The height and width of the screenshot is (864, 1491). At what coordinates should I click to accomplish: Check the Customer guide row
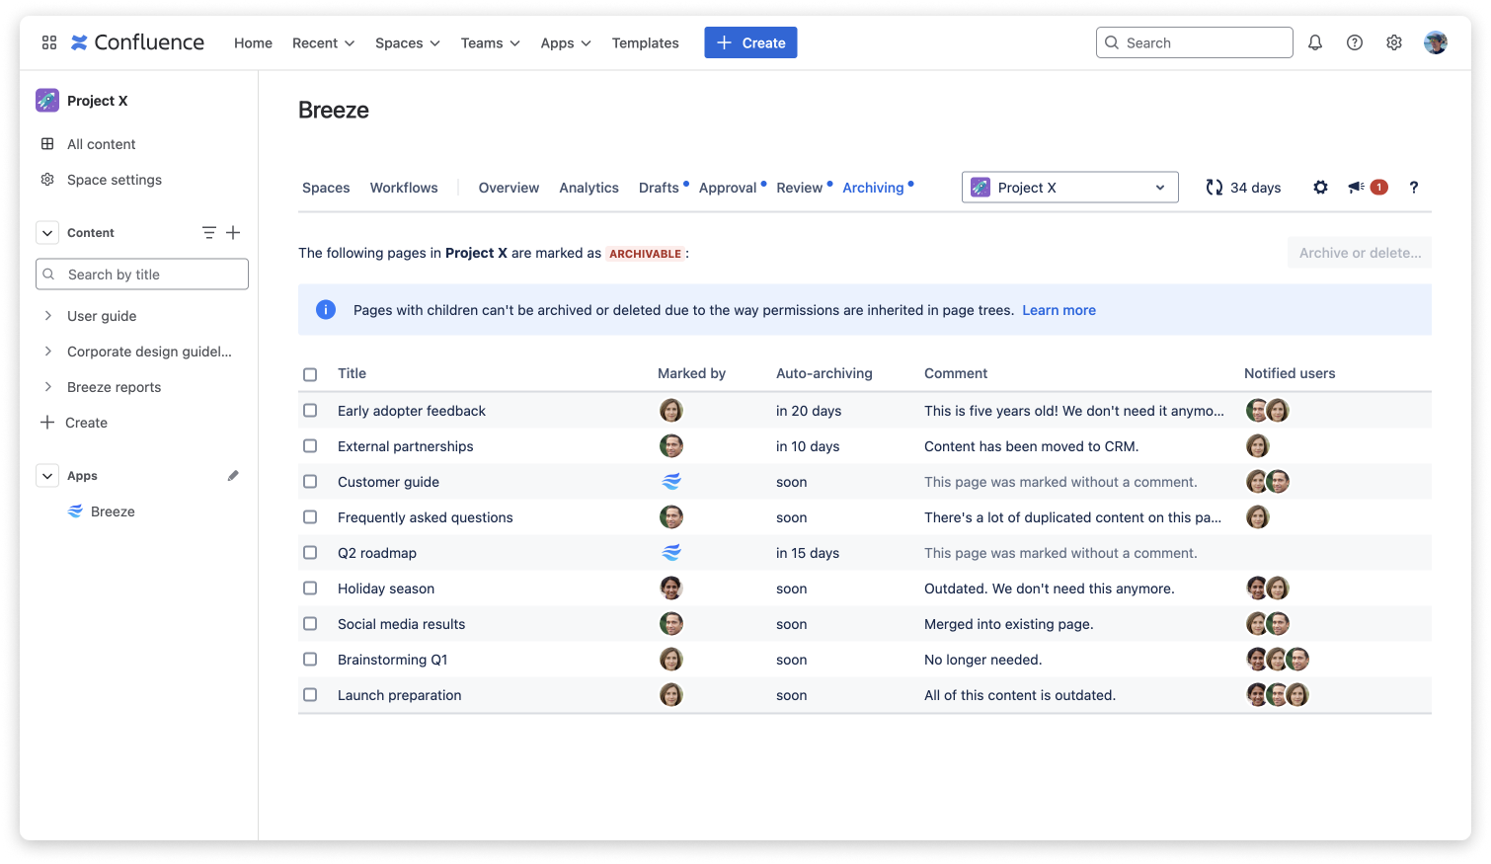[310, 482]
